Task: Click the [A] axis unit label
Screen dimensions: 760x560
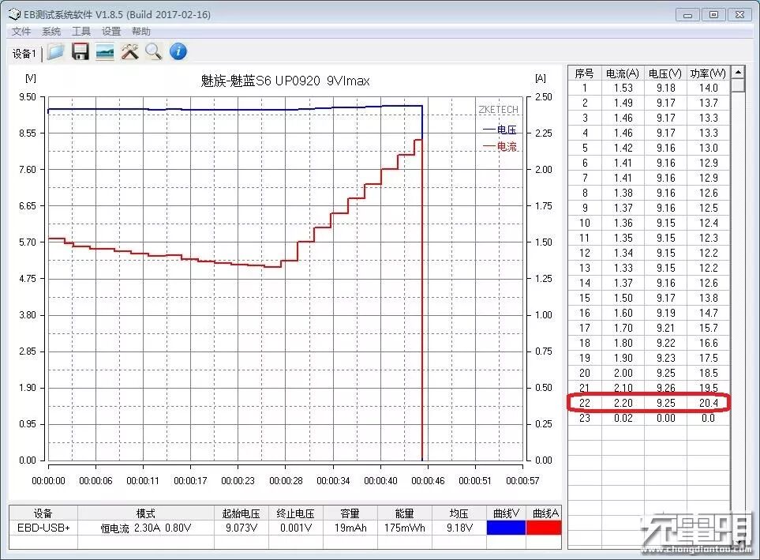Action: (541, 78)
